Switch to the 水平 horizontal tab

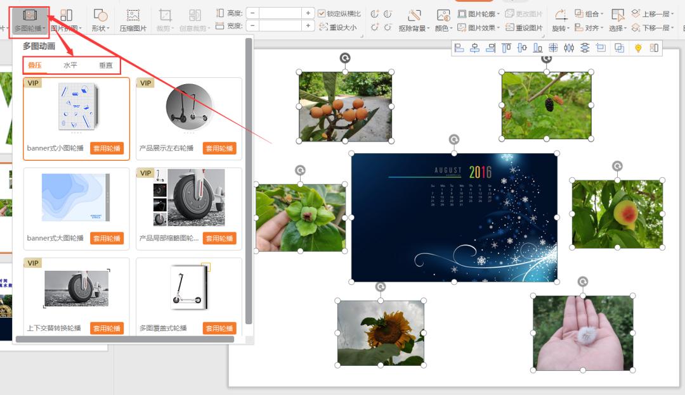[x=70, y=65]
